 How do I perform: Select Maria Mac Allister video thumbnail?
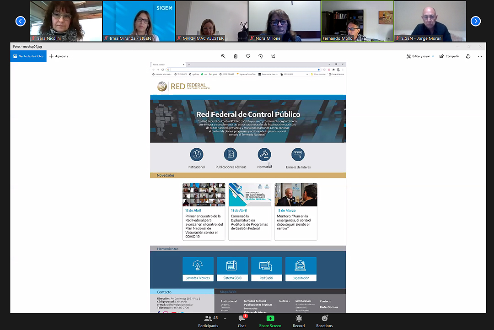pyautogui.click(x=212, y=21)
